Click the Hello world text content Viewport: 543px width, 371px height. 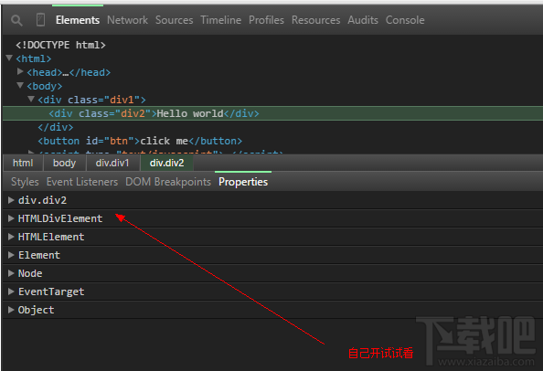coord(190,113)
